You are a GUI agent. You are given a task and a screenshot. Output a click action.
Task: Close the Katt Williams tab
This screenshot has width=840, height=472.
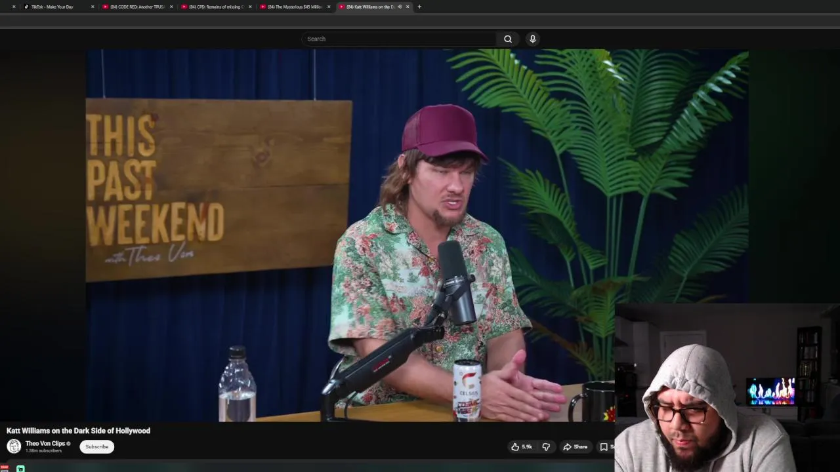pyautogui.click(x=408, y=7)
